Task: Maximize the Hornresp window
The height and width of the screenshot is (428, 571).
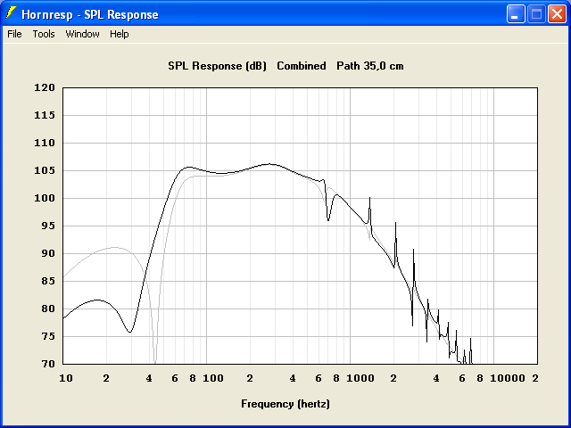Action: pyautogui.click(x=536, y=14)
